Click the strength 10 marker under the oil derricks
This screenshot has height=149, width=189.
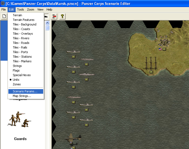[x=151, y=72]
